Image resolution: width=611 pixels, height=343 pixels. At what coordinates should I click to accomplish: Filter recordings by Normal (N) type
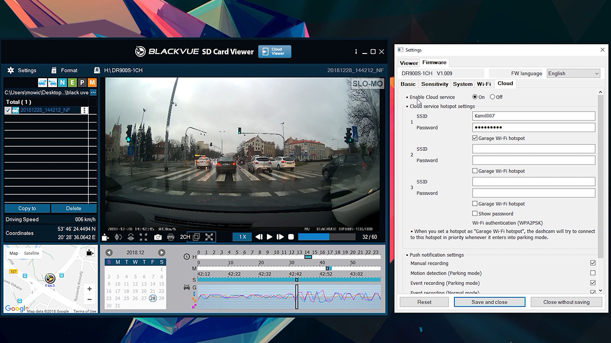coord(62,83)
